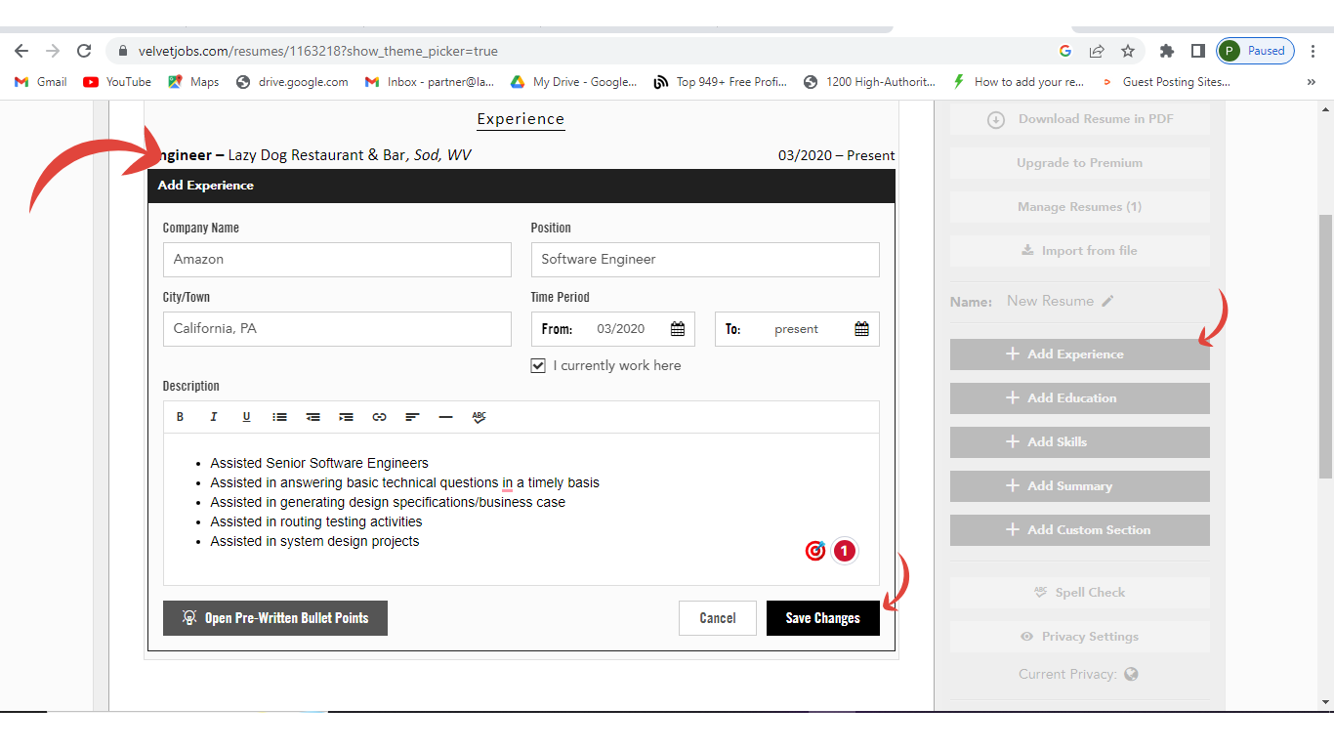
Task: Run the ABC spell check icon
Action: click(479, 417)
